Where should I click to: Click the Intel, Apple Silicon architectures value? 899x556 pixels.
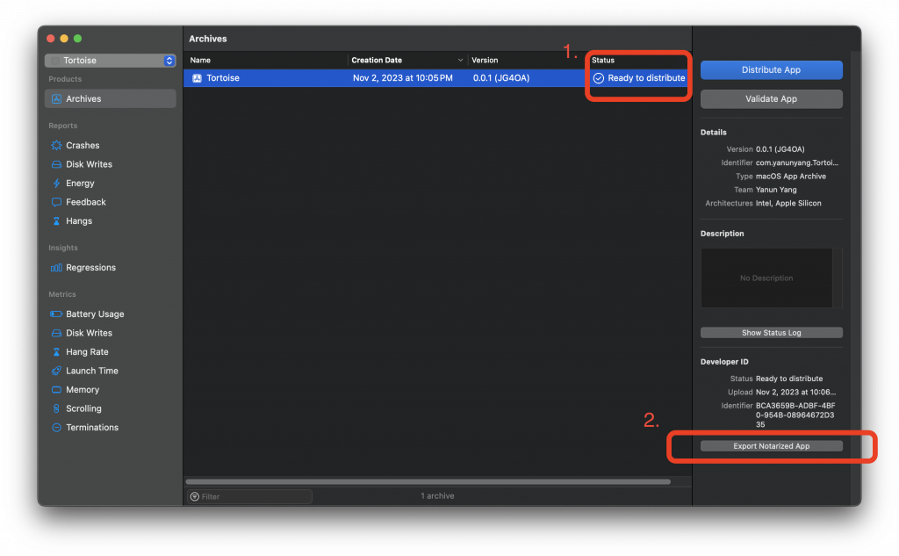788,203
